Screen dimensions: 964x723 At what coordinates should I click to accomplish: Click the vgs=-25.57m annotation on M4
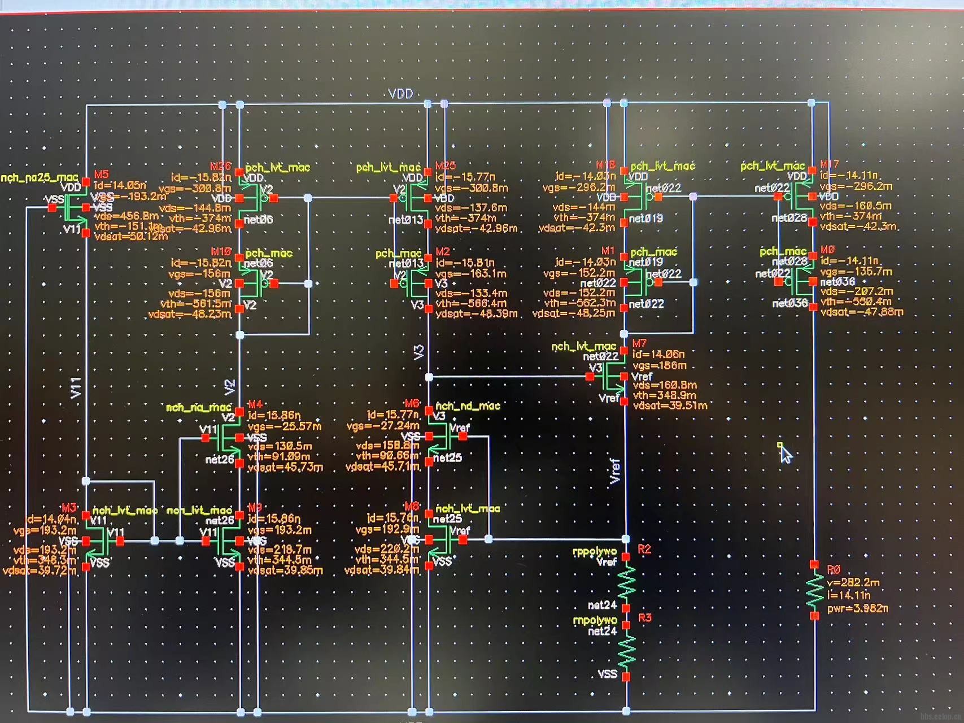pos(285,426)
